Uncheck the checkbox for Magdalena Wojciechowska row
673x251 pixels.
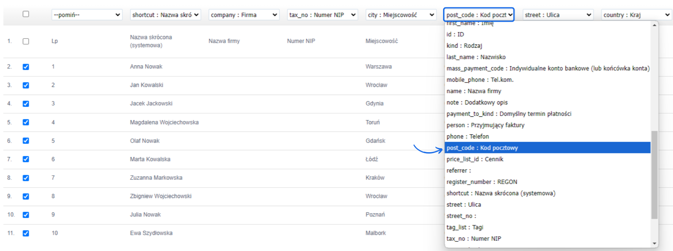click(26, 122)
